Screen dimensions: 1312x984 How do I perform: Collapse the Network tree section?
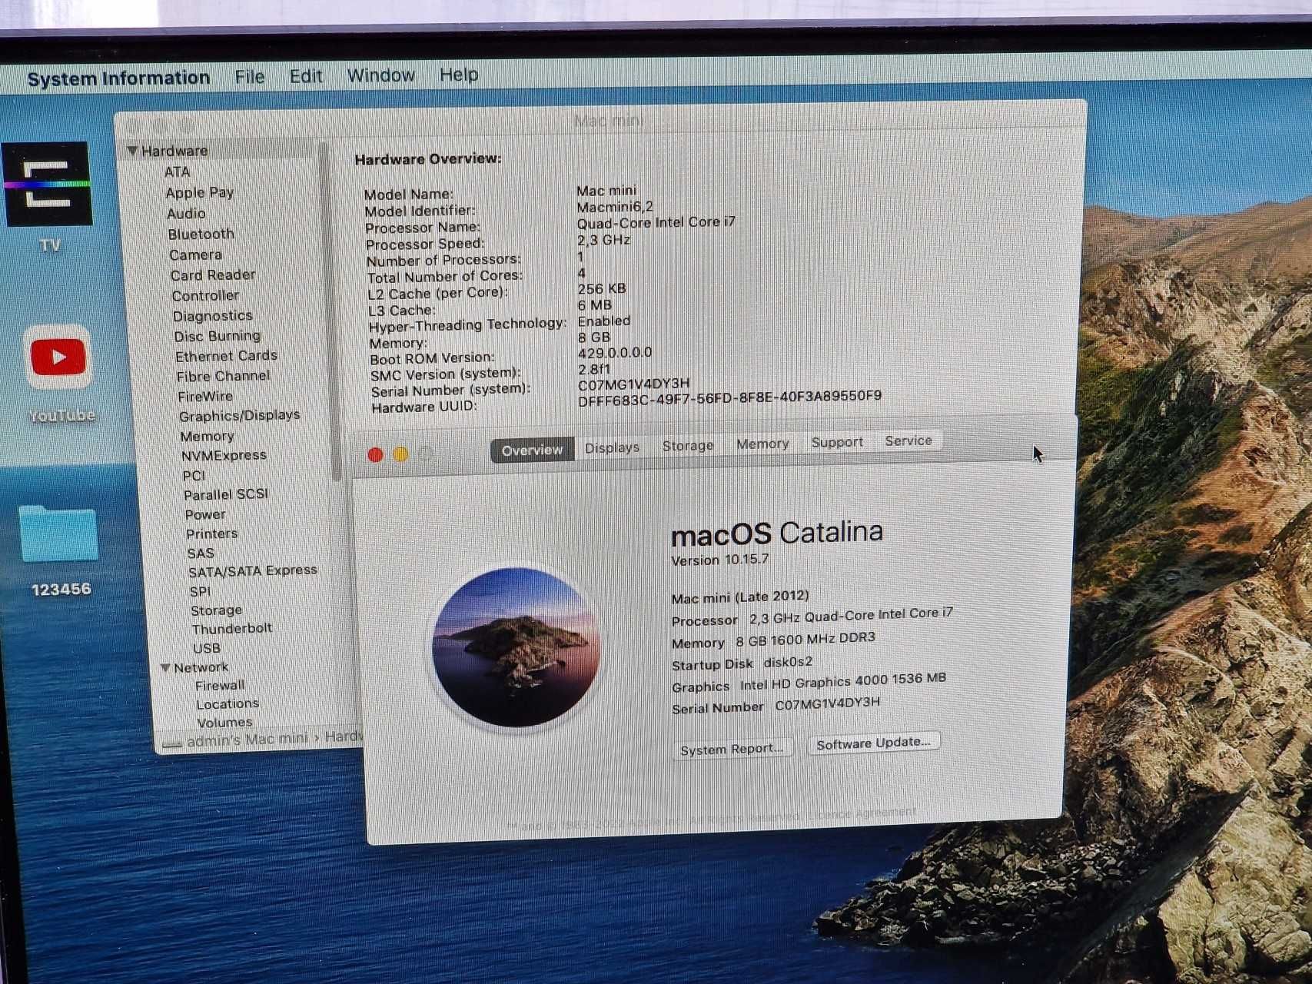165,667
